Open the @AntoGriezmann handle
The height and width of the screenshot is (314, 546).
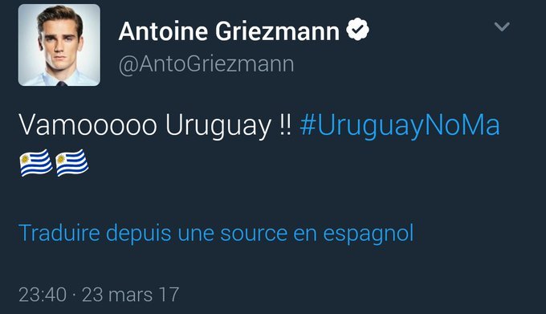coord(206,64)
